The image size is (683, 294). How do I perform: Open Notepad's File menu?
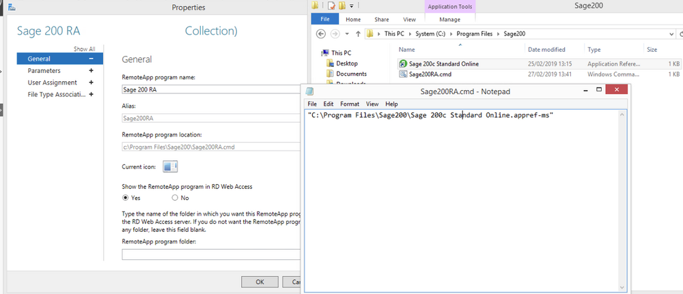(312, 104)
